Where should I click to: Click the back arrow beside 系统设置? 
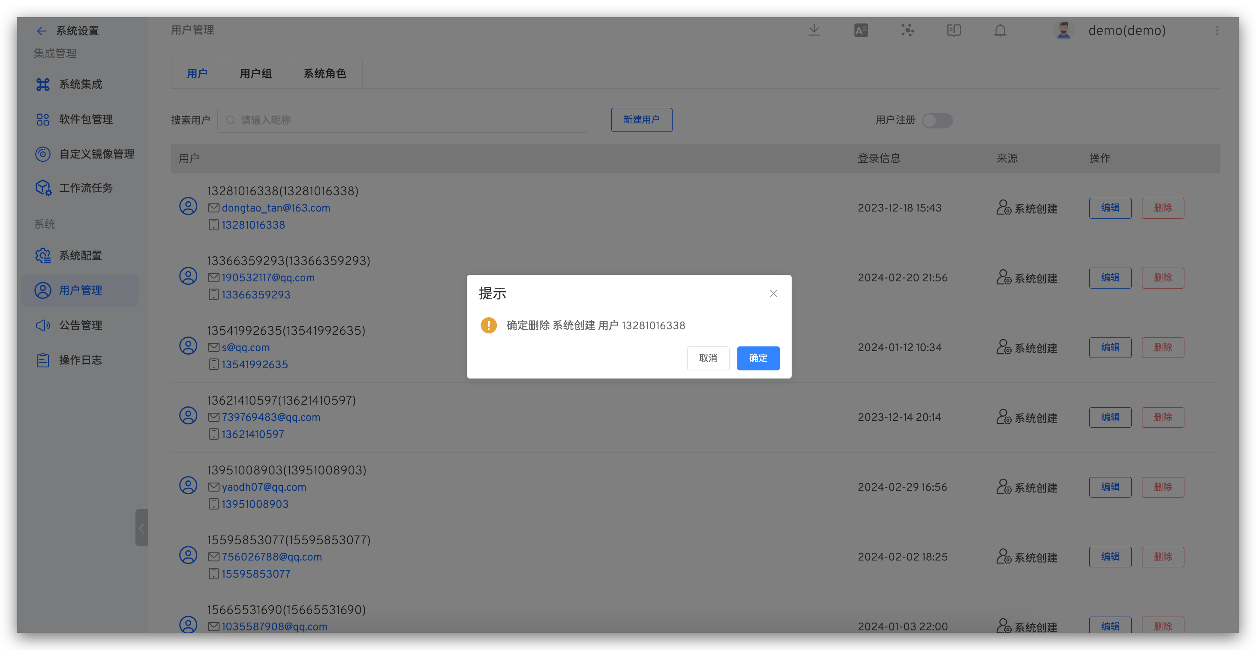point(42,31)
